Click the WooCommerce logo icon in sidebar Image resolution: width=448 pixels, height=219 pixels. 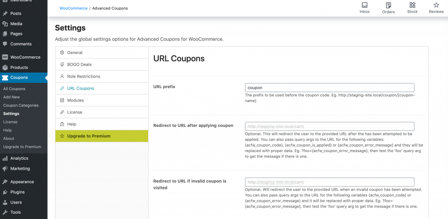tap(5, 57)
